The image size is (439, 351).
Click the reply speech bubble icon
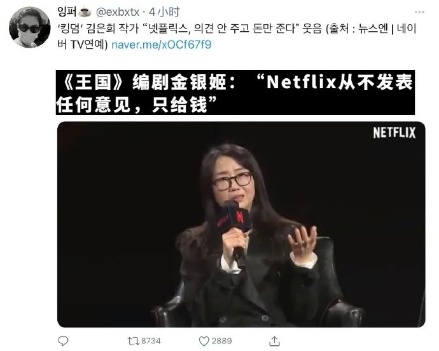click(x=63, y=341)
